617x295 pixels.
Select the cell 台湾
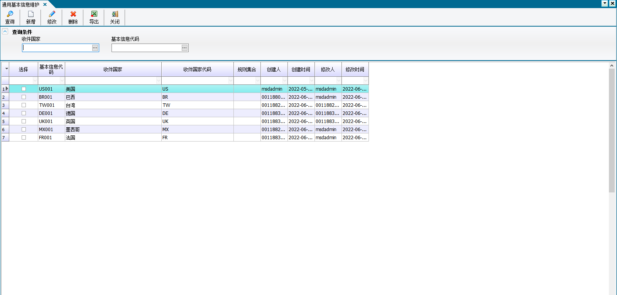pyautogui.click(x=113, y=105)
